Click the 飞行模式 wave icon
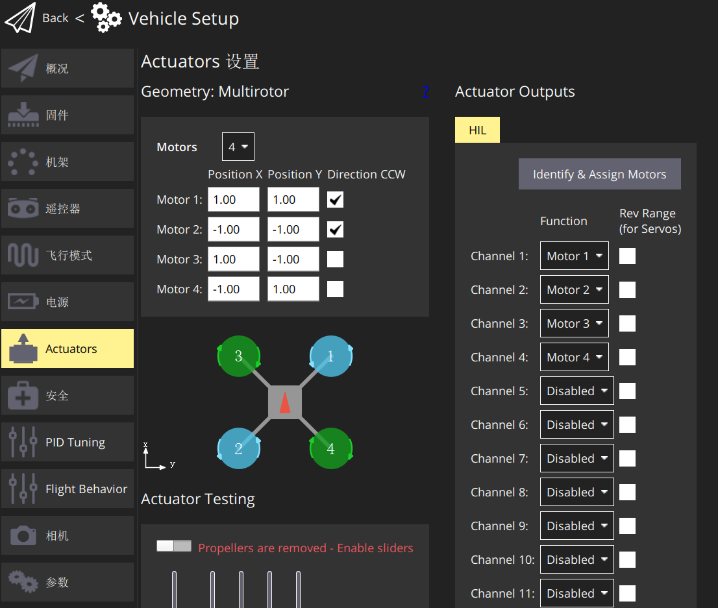Image resolution: width=718 pixels, height=608 pixels. pyautogui.click(x=23, y=255)
